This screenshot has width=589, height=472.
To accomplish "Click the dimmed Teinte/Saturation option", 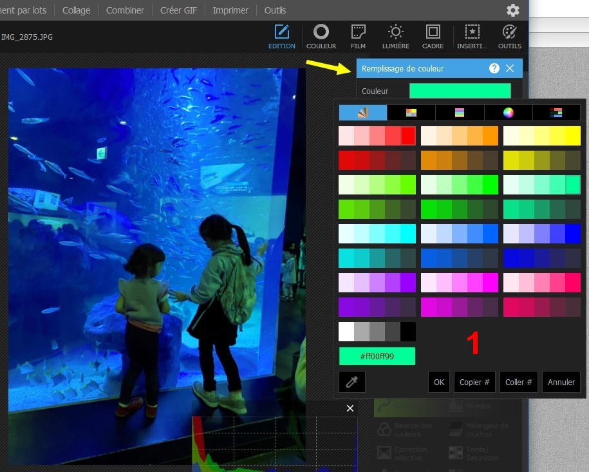I will tap(473, 453).
